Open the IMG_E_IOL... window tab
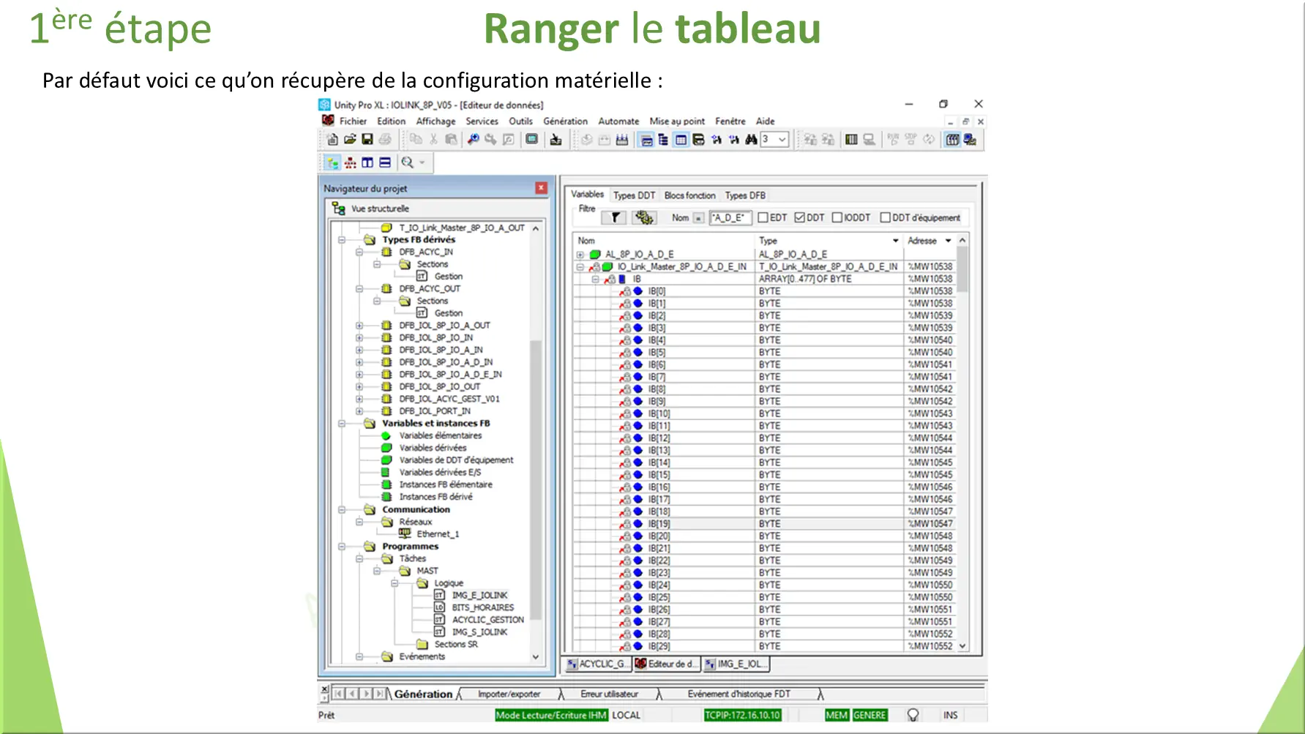The height and width of the screenshot is (734, 1305). 736,664
